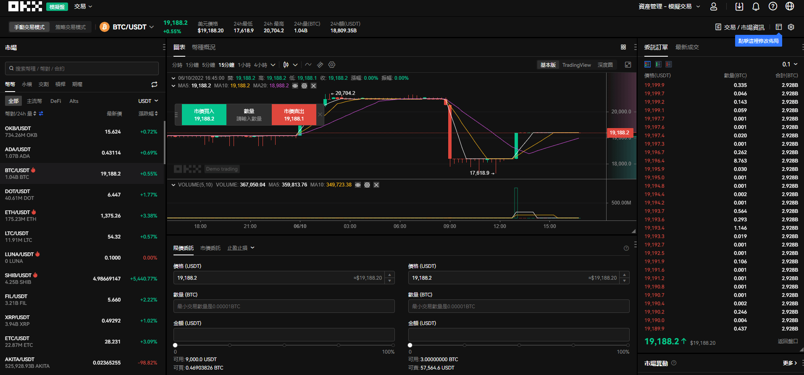The width and height of the screenshot is (804, 375).
Task: Expand the chart to fullscreen
Action: point(628,65)
